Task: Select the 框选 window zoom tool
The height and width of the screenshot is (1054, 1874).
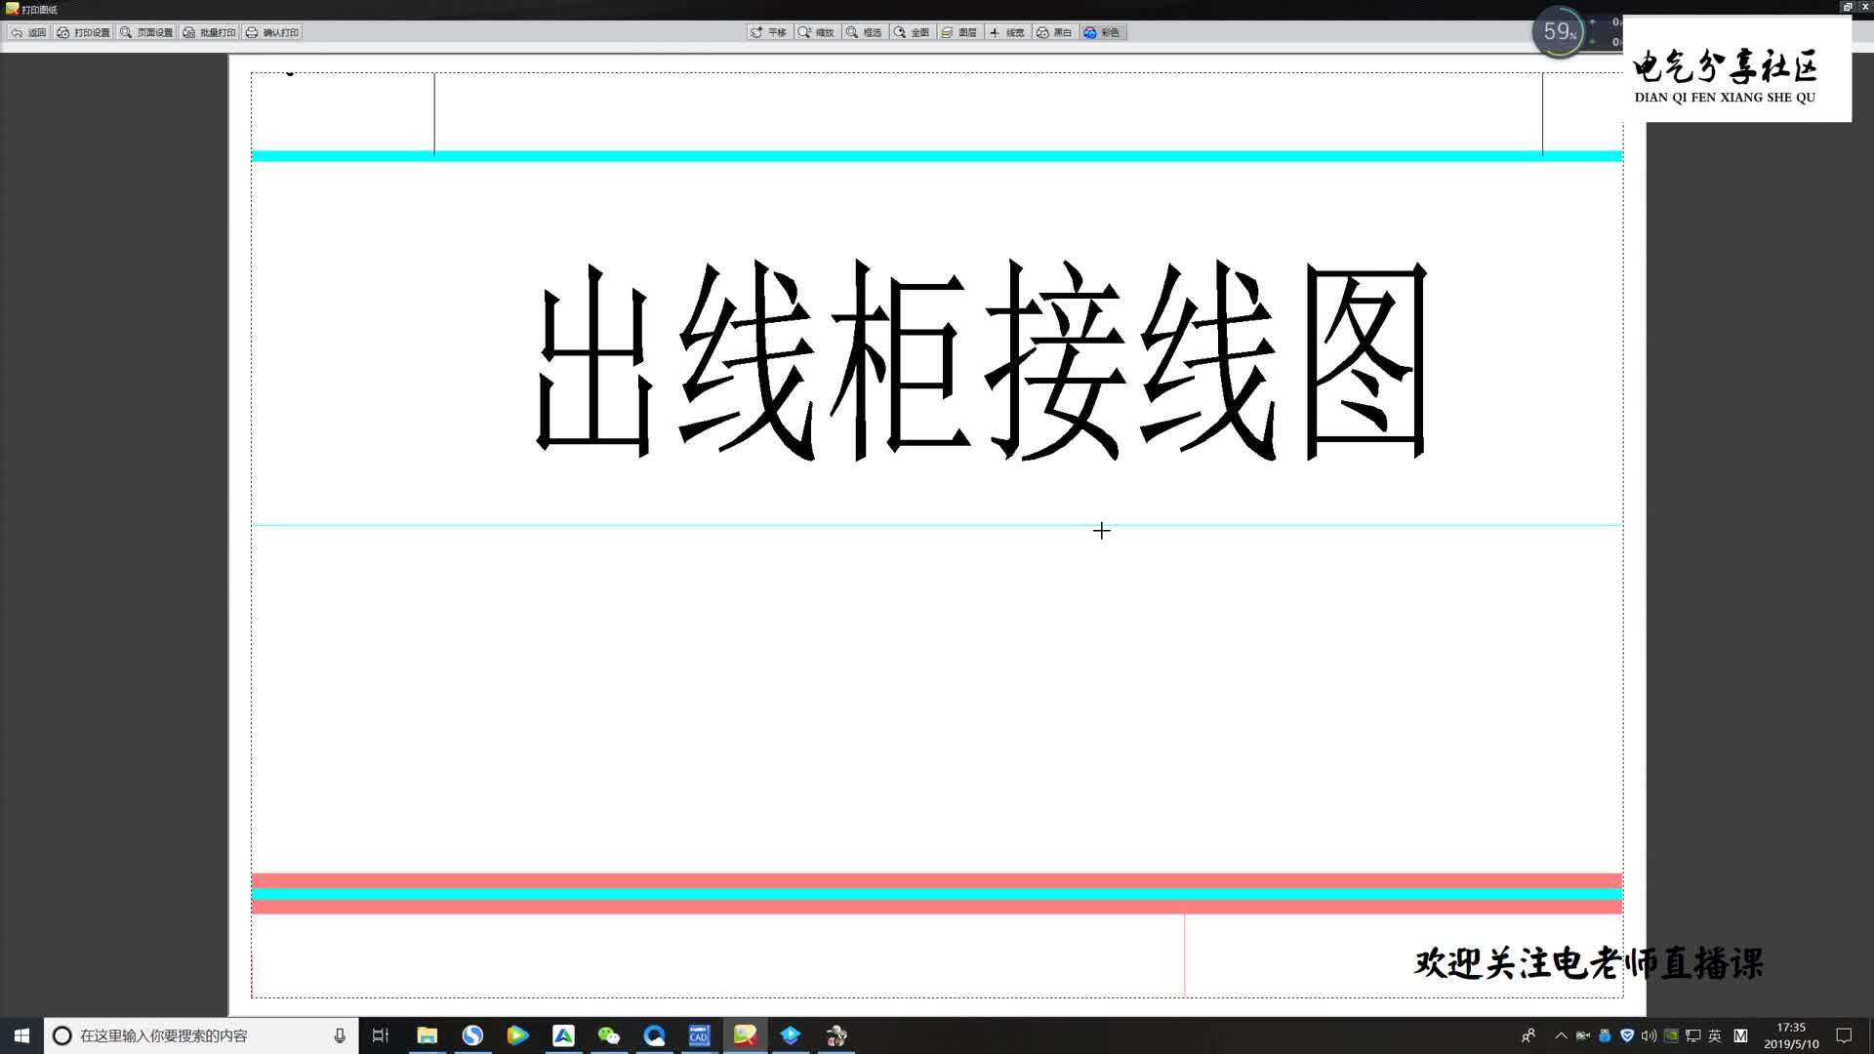Action: 865,32
